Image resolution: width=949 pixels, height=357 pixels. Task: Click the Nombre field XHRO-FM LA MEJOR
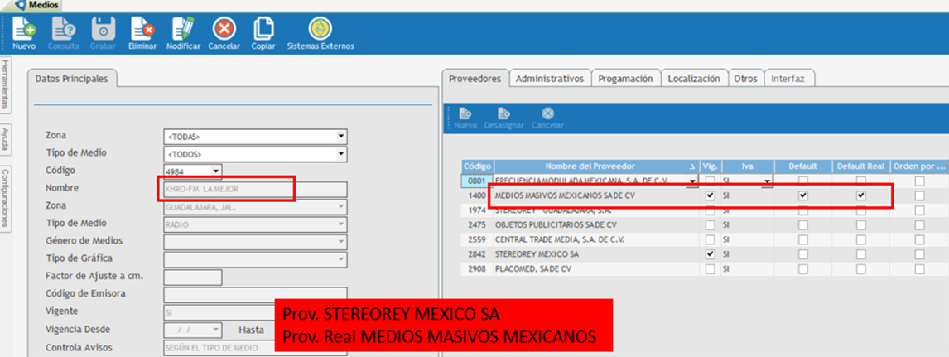point(255,190)
